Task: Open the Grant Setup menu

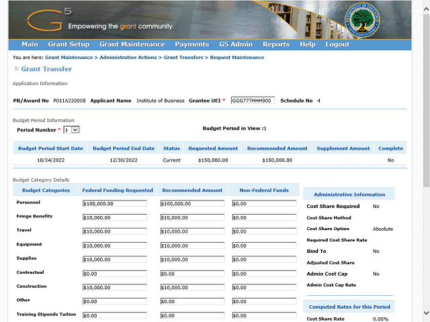Action: pyautogui.click(x=69, y=45)
